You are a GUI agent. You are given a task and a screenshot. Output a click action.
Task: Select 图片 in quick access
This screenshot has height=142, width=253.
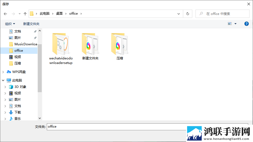point(18,38)
